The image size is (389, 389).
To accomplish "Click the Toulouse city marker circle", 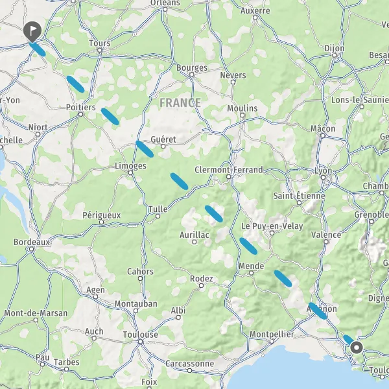I will click(141, 342).
